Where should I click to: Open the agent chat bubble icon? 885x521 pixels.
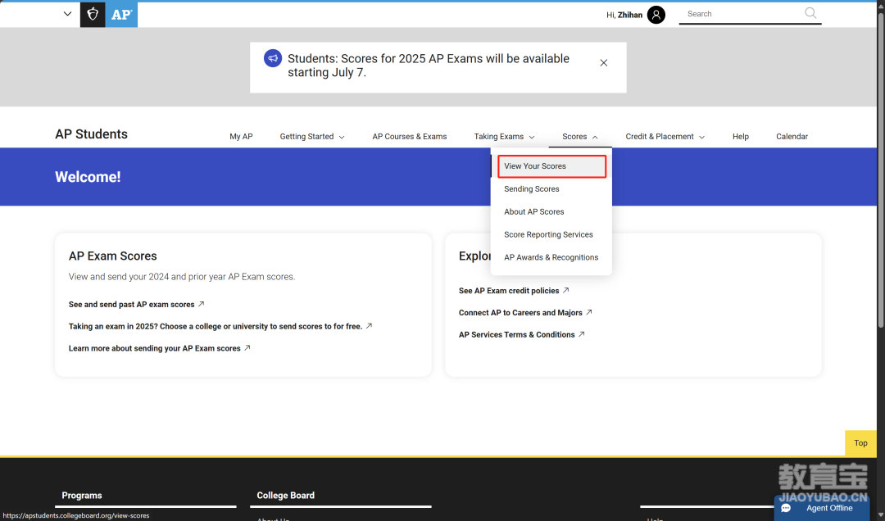tap(786, 508)
